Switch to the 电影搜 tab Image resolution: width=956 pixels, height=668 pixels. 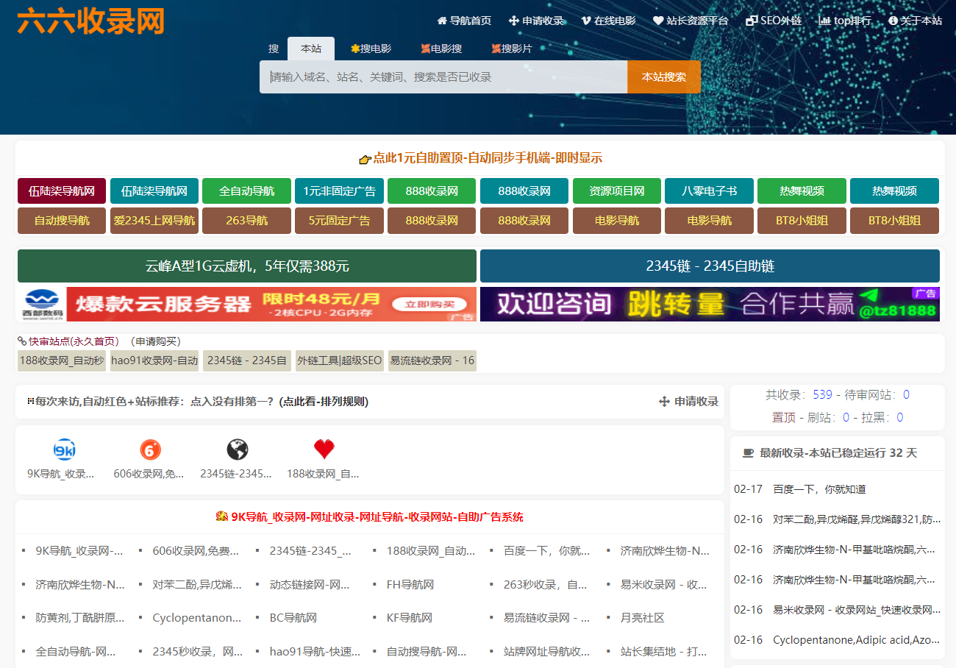[442, 49]
